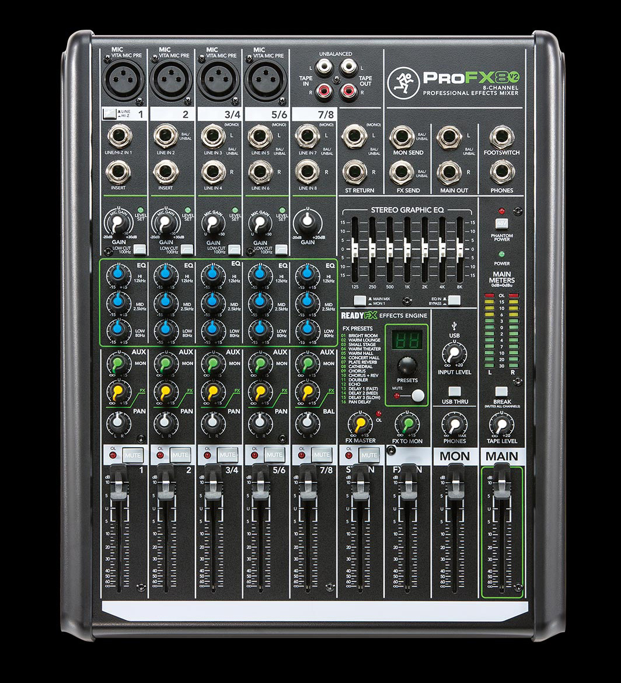Toggle the USB THRU button

tap(454, 392)
